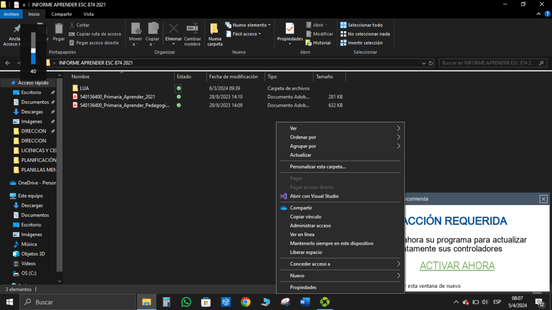Open WhatsApp from the taskbar
The width and height of the screenshot is (552, 310).
coord(186,302)
